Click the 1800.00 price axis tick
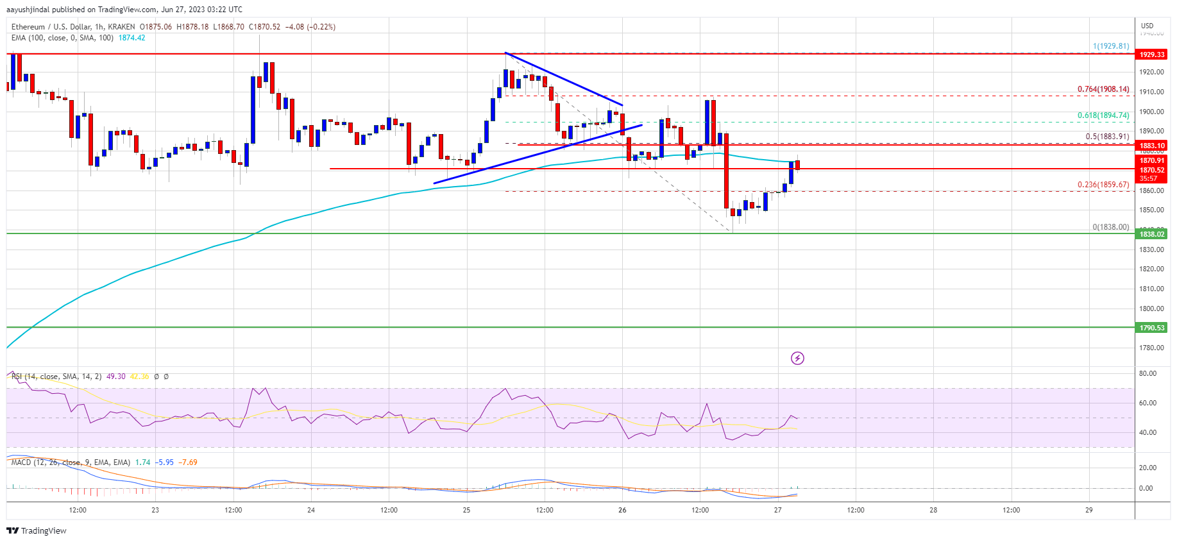 pos(1151,309)
